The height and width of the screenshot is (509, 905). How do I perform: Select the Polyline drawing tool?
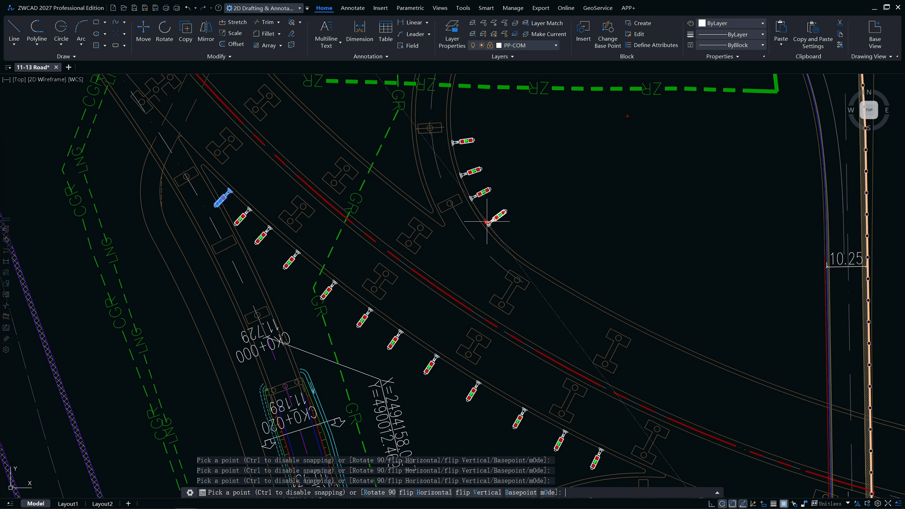click(x=37, y=31)
